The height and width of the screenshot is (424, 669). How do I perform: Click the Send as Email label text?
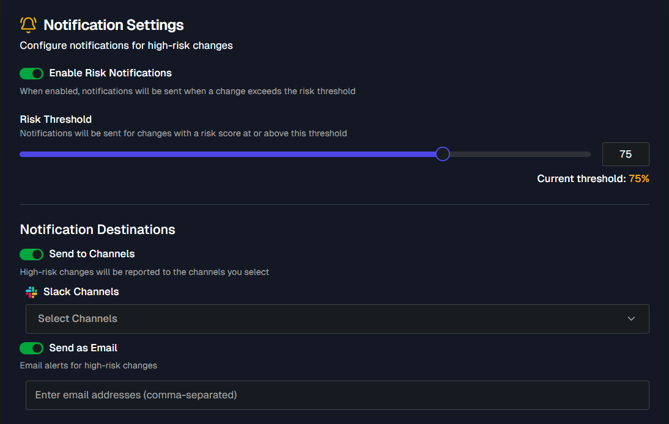(x=83, y=348)
